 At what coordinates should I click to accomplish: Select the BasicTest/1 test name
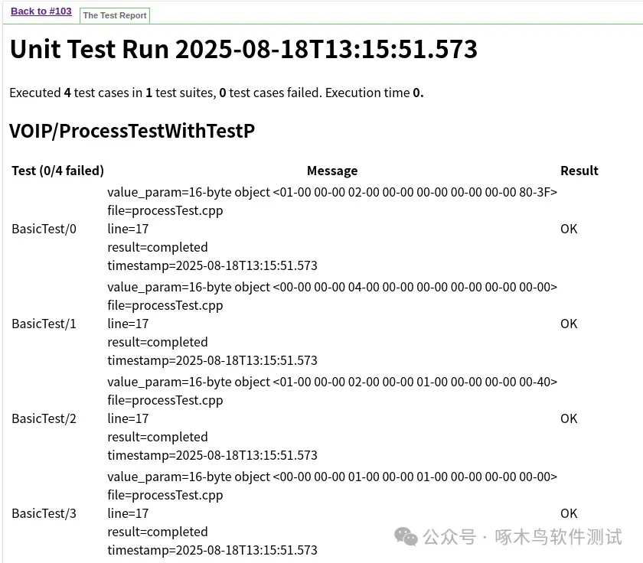pos(44,324)
